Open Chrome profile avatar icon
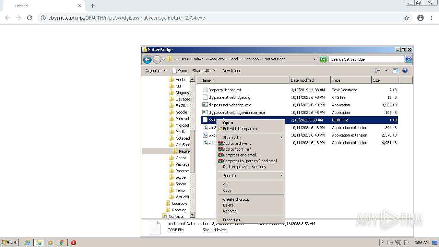Image resolution: width=439 pixels, height=247 pixels. coord(420,18)
